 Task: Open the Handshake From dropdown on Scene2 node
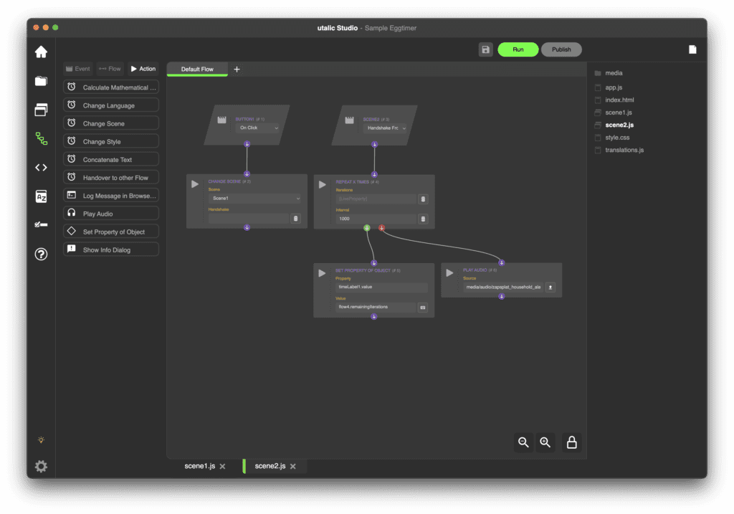[386, 128]
